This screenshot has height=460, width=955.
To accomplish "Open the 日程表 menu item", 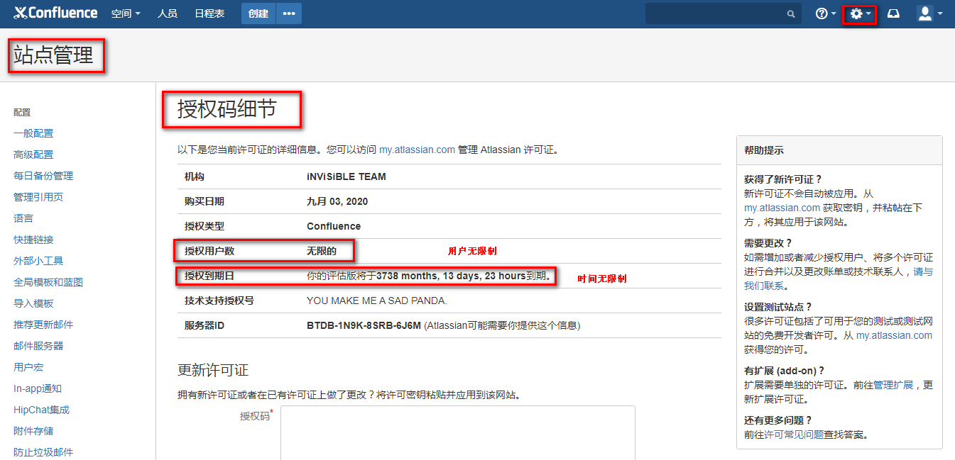I will point(209,13).
